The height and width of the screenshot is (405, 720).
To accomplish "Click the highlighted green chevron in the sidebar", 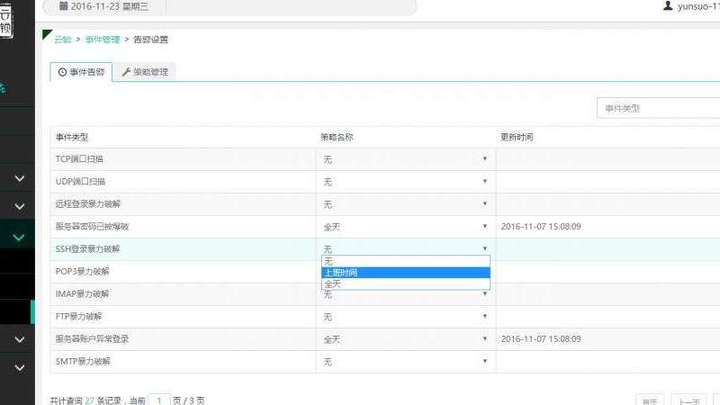I will tap(19, 238).
